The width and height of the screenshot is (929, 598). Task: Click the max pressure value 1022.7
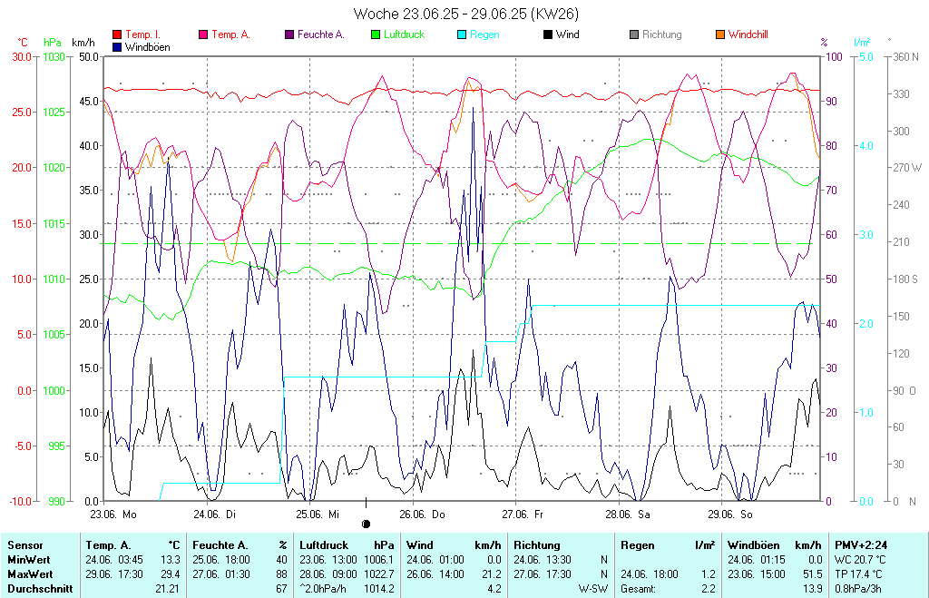[380, 574]
